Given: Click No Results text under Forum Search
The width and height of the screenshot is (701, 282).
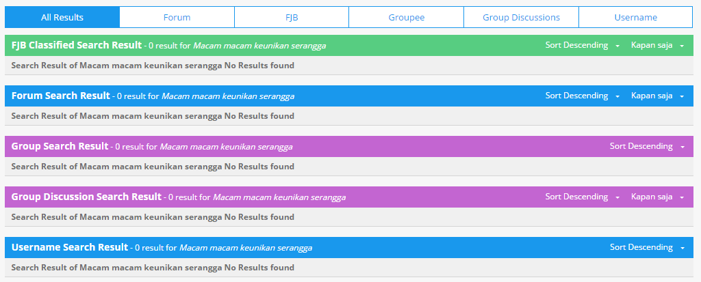Looking at the screenshot, I should (x=153, y=116).
